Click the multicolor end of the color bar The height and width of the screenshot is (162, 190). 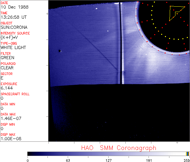coord(187,153)
